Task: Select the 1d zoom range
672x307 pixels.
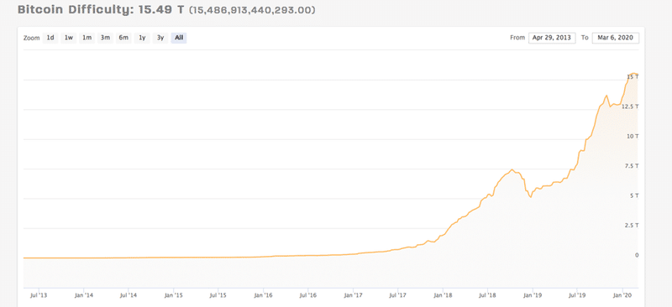Action: point(50,38)
